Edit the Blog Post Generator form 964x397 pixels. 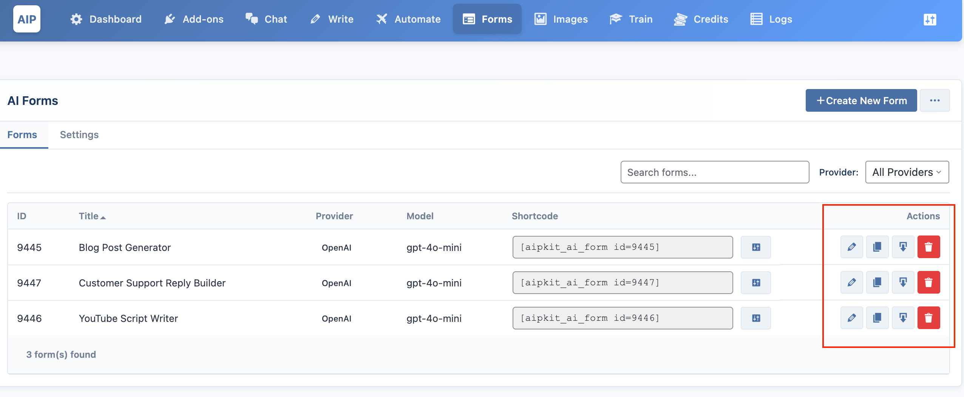tap(852, 247)
